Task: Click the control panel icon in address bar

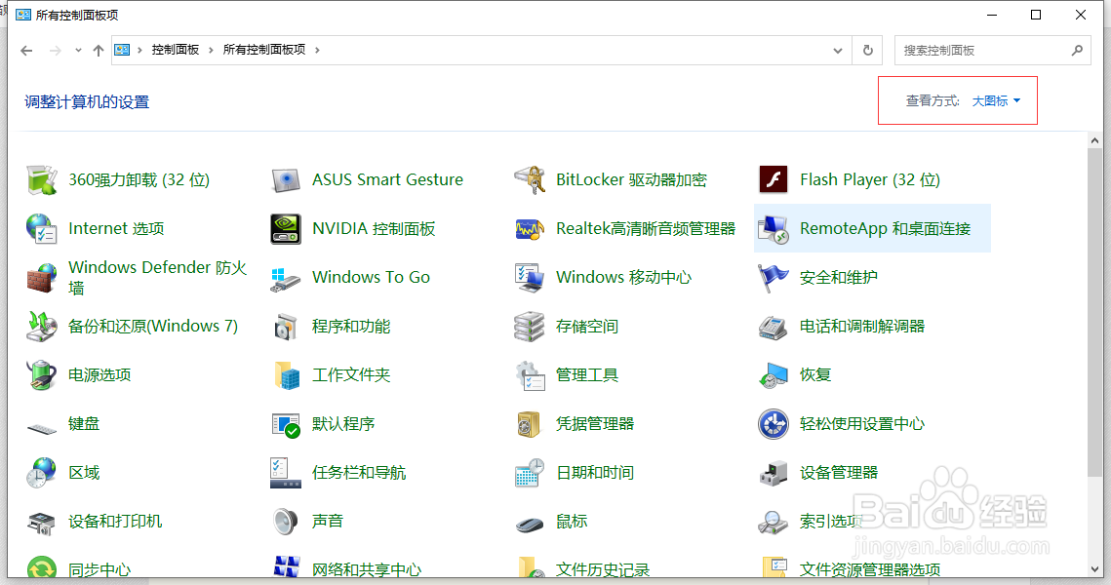Action: click(122, 50)
